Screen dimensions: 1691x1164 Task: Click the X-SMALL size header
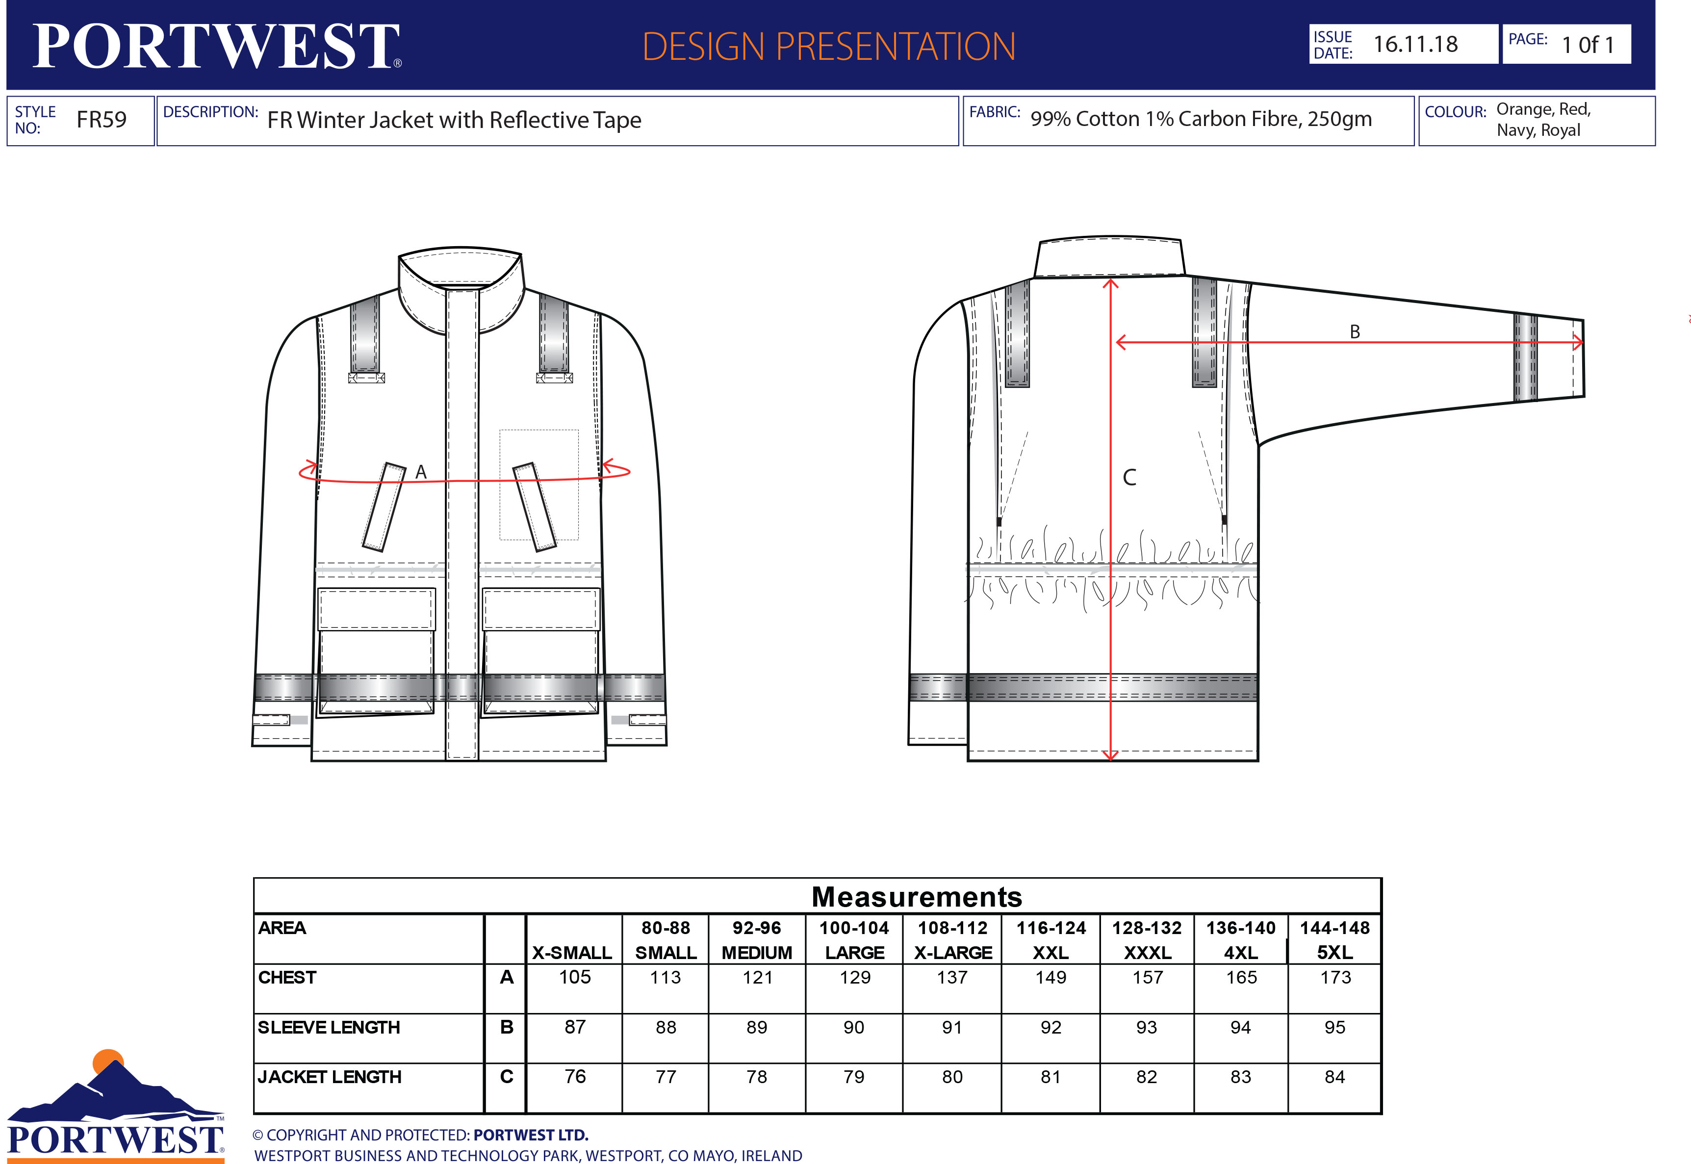click(572, 953)
